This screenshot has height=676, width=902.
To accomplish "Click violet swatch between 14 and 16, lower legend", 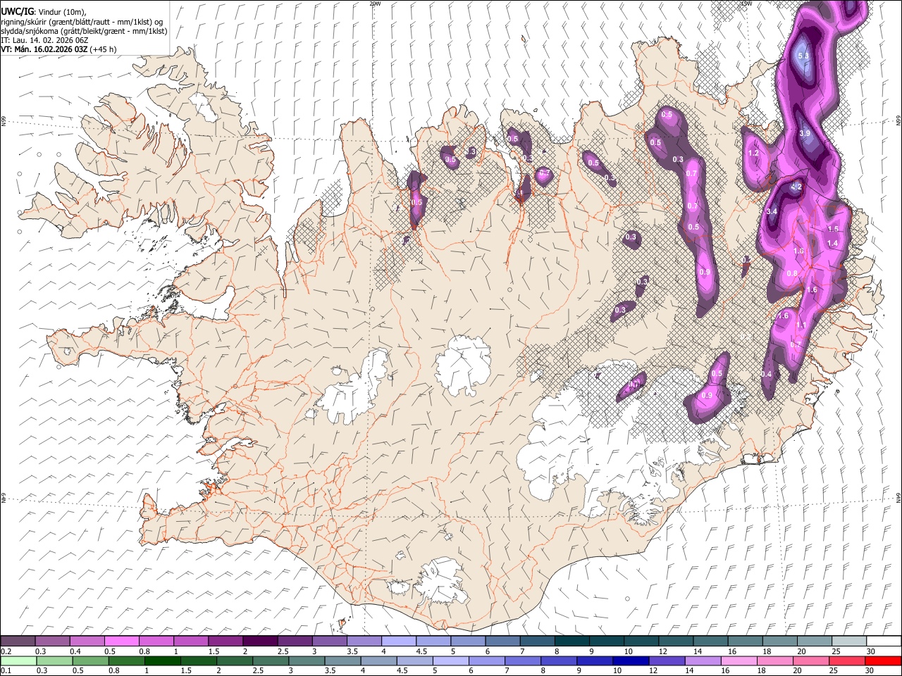I will (703, 661).
